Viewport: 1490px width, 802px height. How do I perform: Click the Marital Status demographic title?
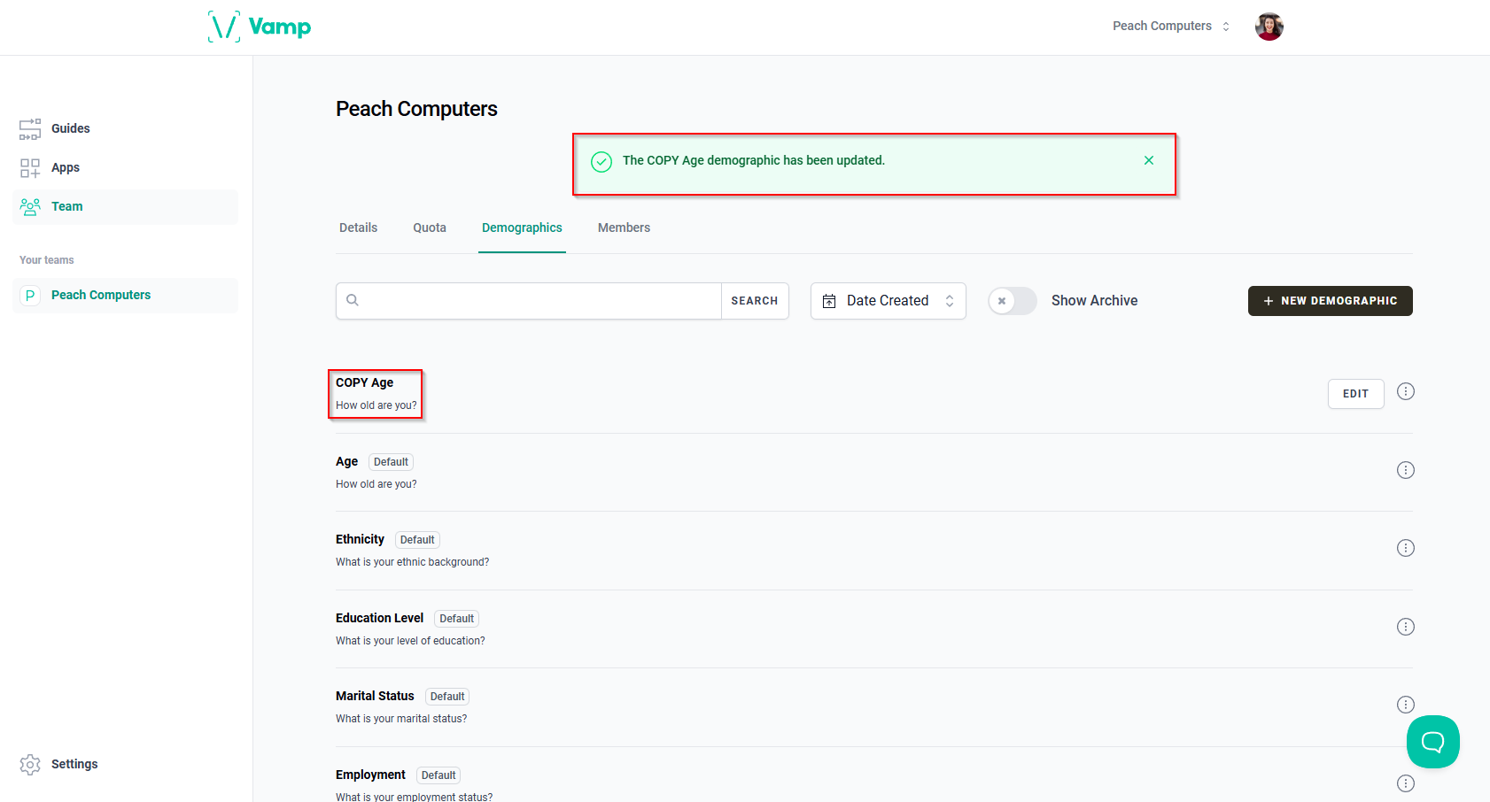[x=376, y=697]
